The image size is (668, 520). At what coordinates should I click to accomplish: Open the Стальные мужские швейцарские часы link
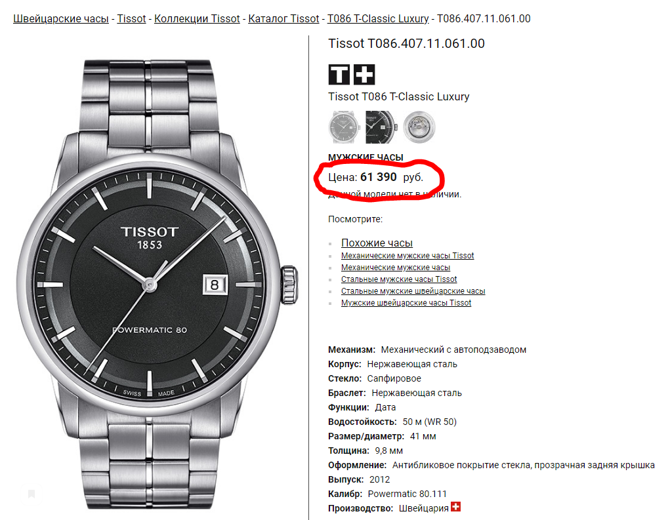[x=413, y=291]
